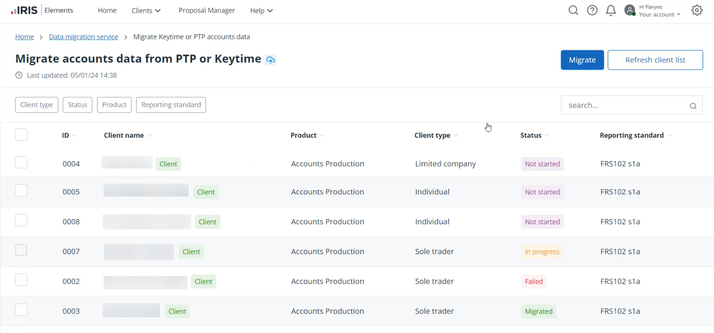Open Proposal Manager in top navigation
This screenshot has width=714, height=333.
tap(207, 10)
